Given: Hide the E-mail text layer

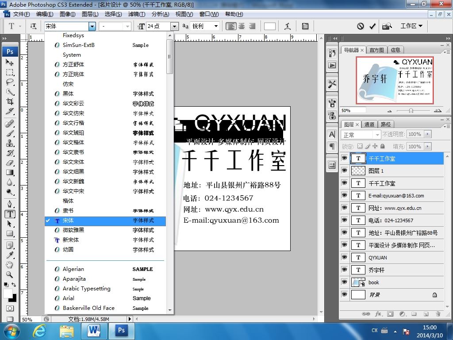Looking at the screenshot, I should pos(344,195).
